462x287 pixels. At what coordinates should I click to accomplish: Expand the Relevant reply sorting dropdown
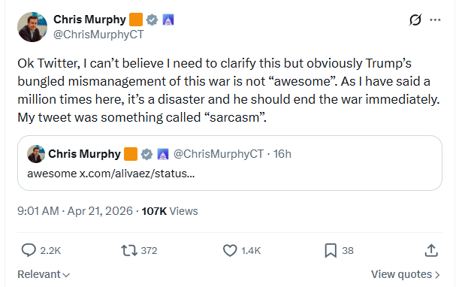click(x=44, y=274)
